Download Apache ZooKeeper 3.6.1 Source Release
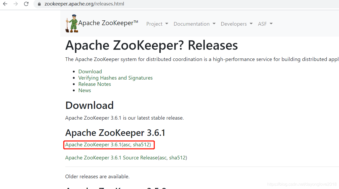This screenshot has width=339, height=189. pos(111,158)
